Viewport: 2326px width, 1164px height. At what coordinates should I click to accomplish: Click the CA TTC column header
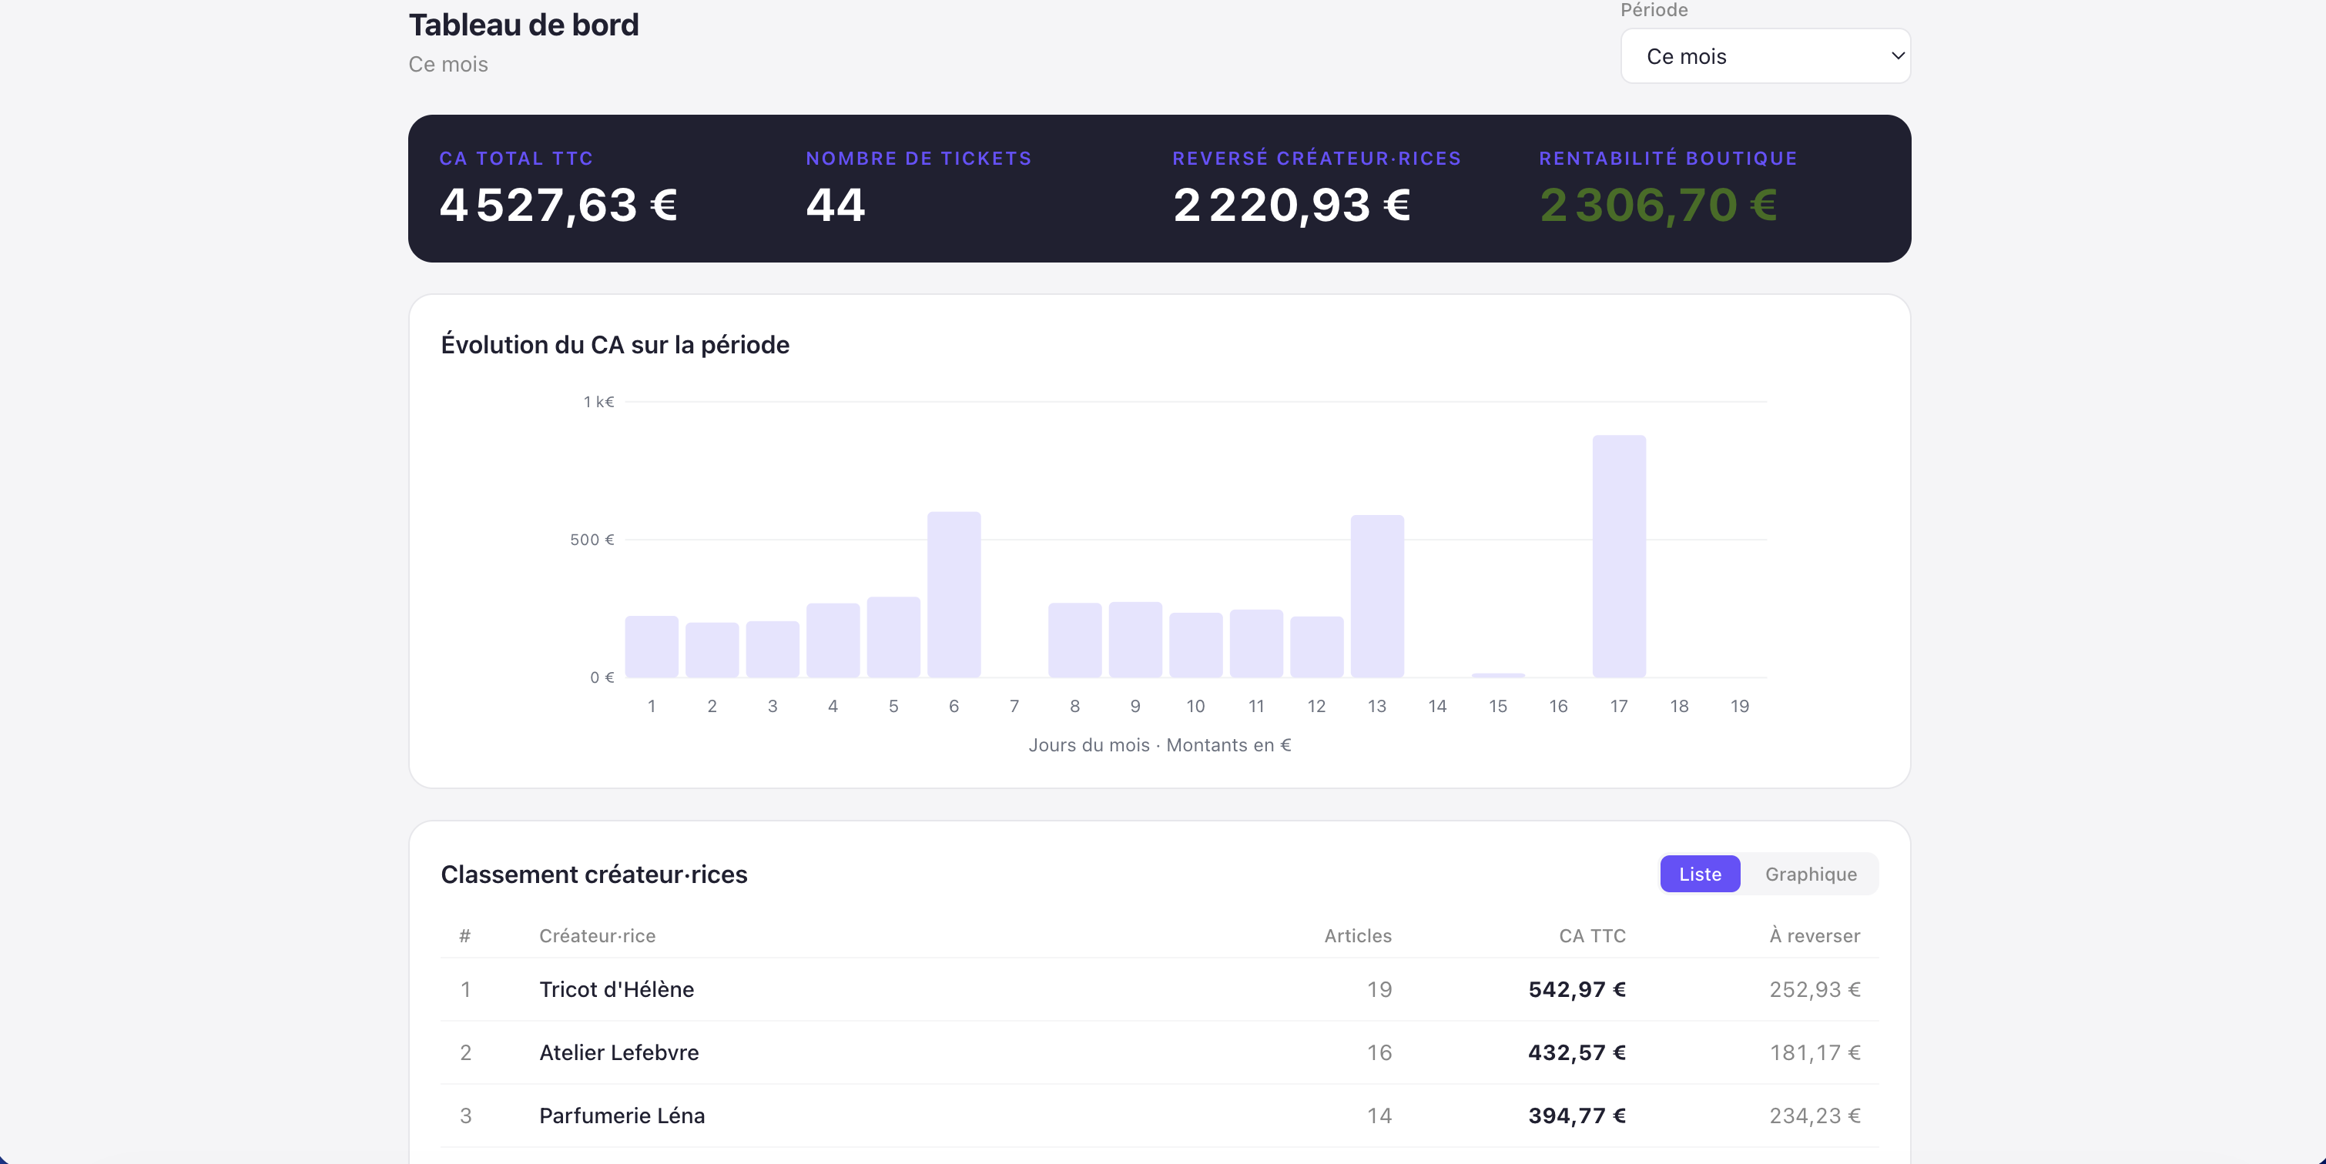coord(1592,935)
